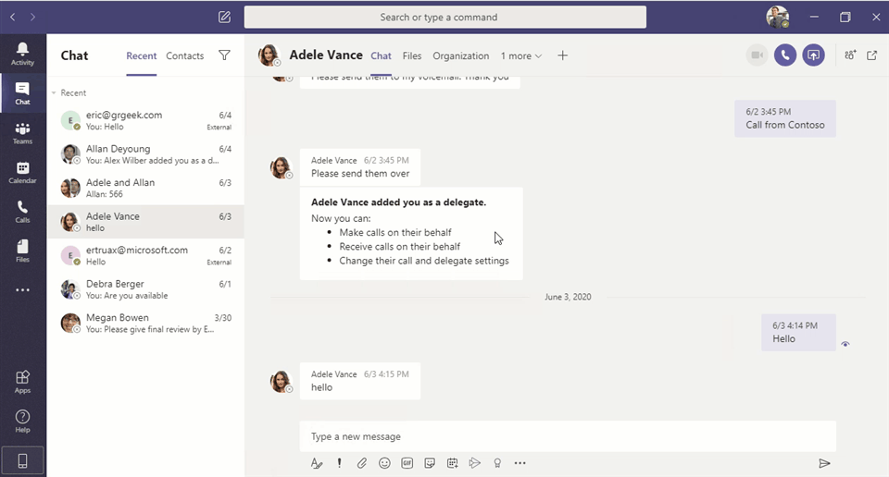Viewport: 889px width, 477px height.
Task: Open chat with eric@grgeek.com
Action: tap(145, 120)
